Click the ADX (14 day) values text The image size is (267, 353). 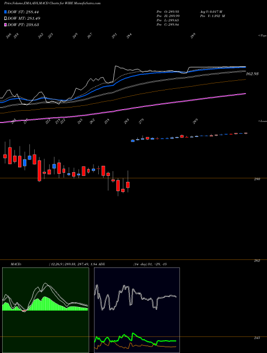click(150, 264)
